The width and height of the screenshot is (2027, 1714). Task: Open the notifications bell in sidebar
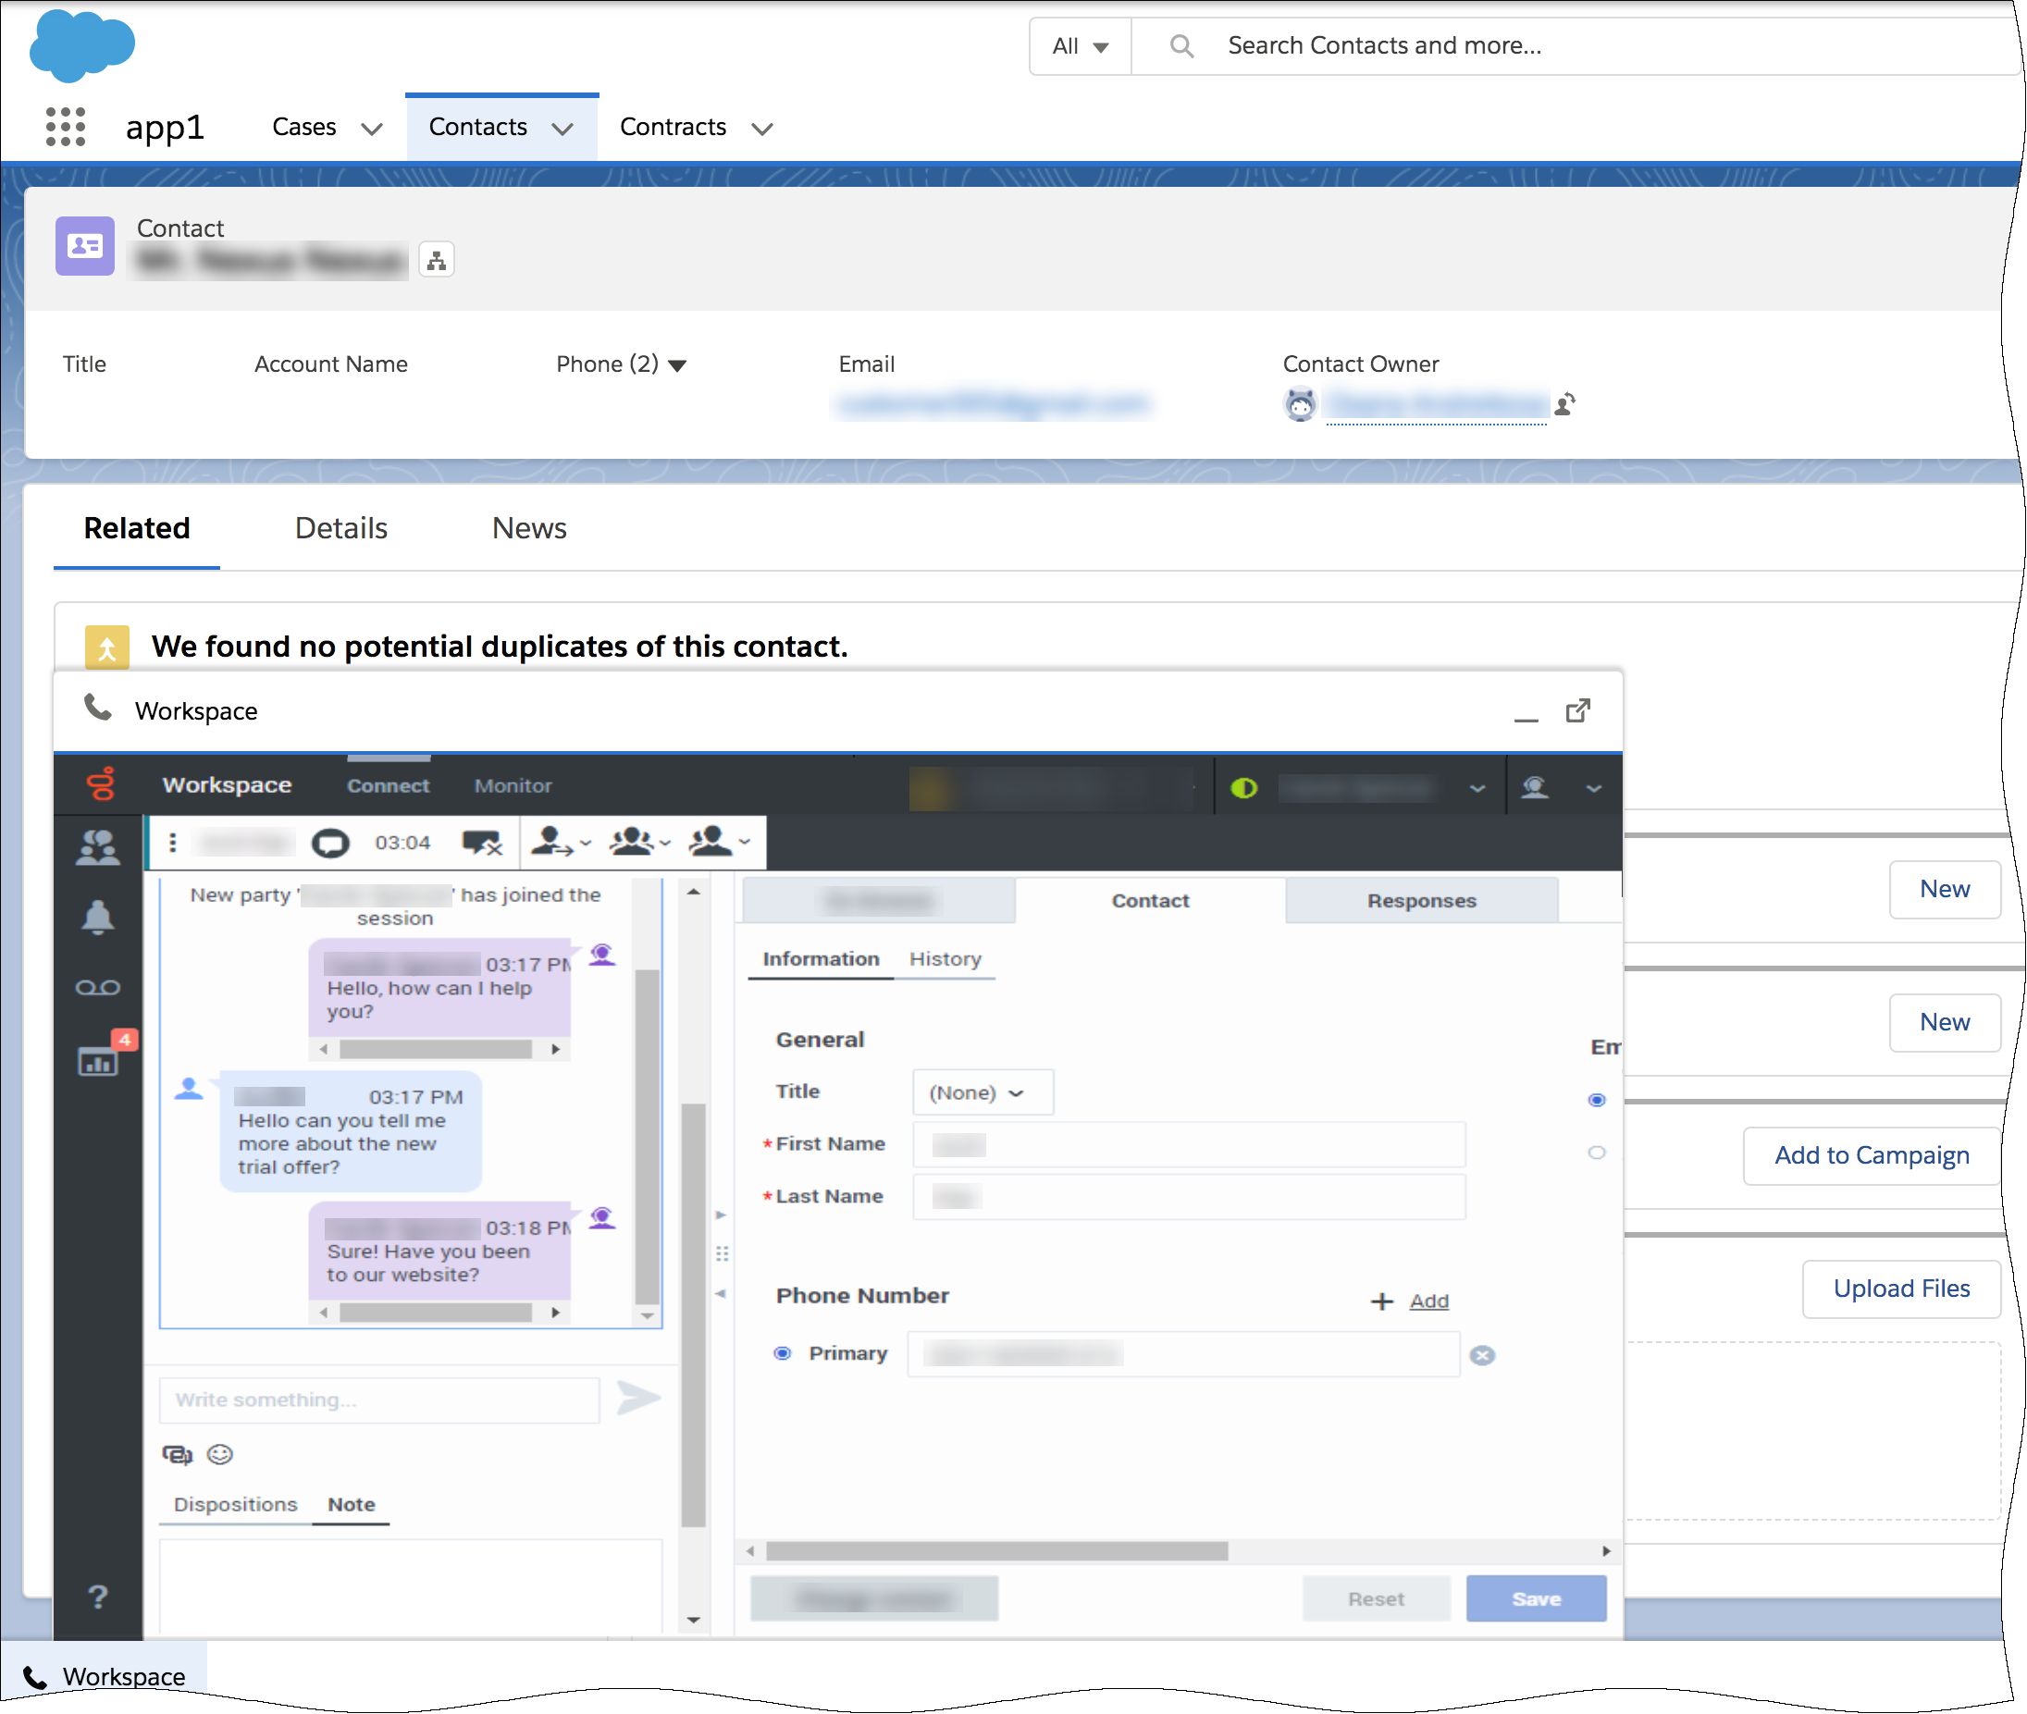tap(97, 919)
